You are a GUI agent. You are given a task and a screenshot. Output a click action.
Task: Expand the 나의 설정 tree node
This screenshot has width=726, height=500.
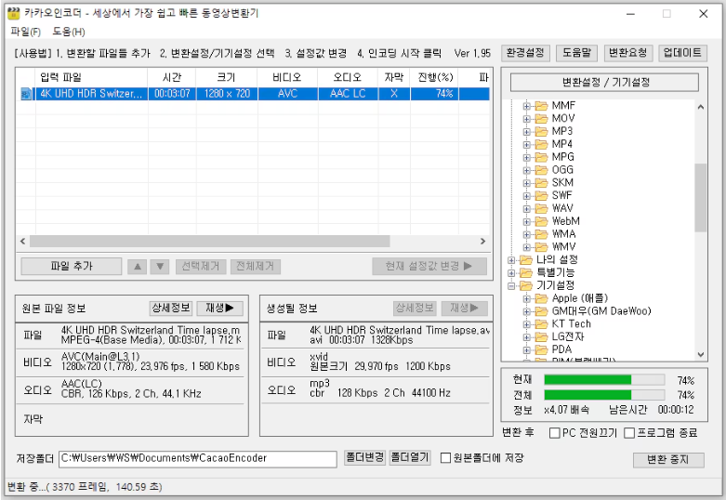511,260
